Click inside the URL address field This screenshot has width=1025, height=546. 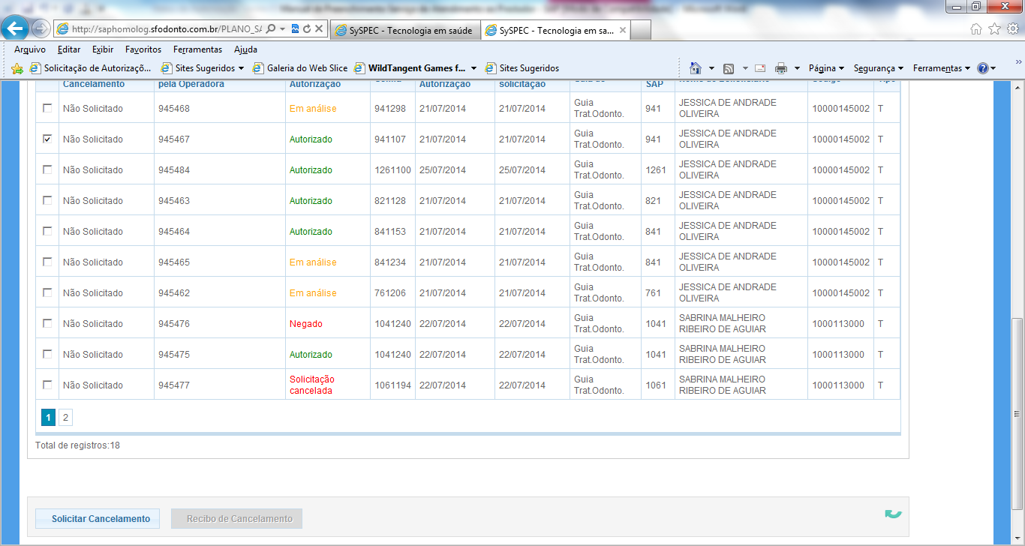167,29
